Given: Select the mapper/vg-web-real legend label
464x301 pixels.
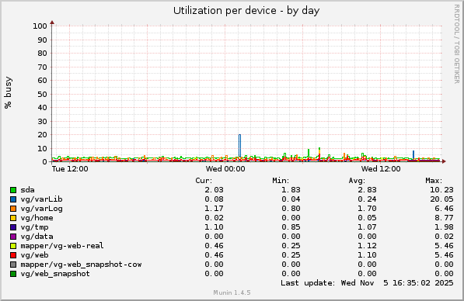Looking at the screenshot, I should (x=62, y=246).
